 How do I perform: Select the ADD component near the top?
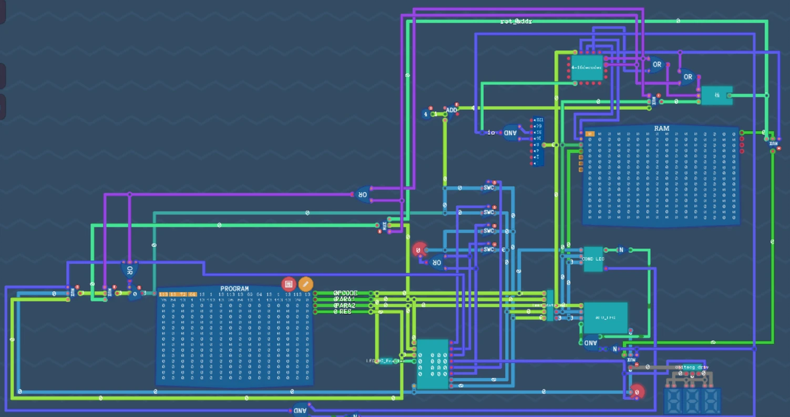(x=451, y=110)
